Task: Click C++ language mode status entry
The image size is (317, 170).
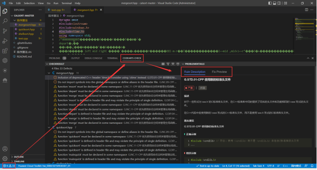Action: click(x=285, y=166)
